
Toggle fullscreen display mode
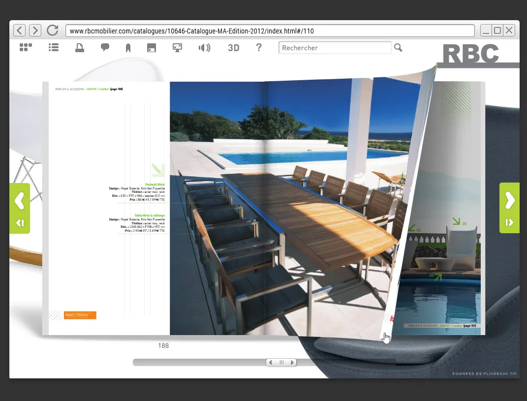point(177,48)
